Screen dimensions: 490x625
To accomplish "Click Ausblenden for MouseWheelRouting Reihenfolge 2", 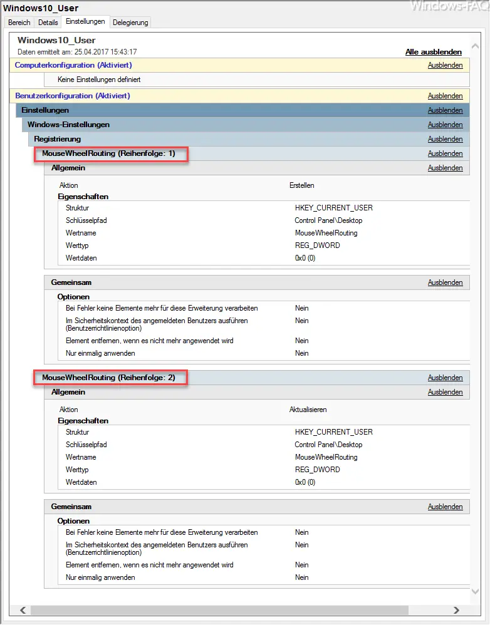I will pyautogui.click(x=445, y=378).
